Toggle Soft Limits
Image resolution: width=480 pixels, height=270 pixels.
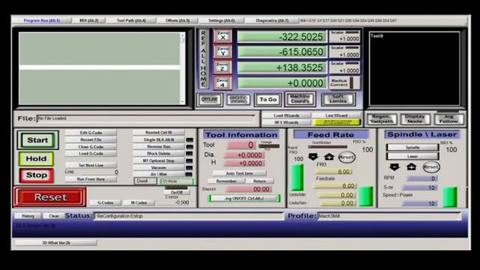click(x=338, y=99)
